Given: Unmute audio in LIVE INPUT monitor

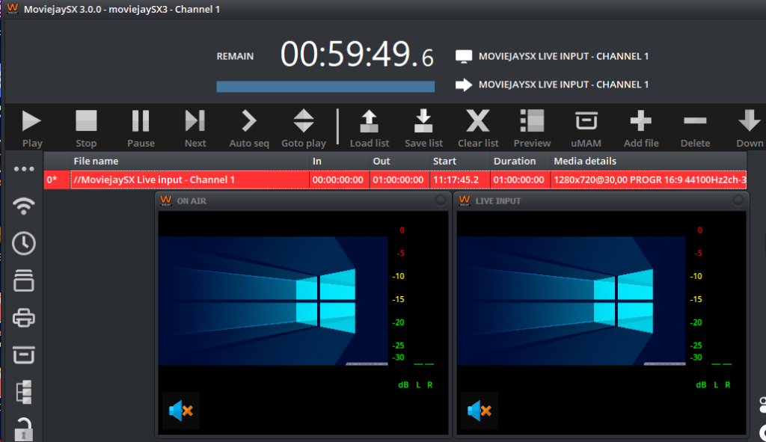Looking at the screenshot, I should coord(479,411).
